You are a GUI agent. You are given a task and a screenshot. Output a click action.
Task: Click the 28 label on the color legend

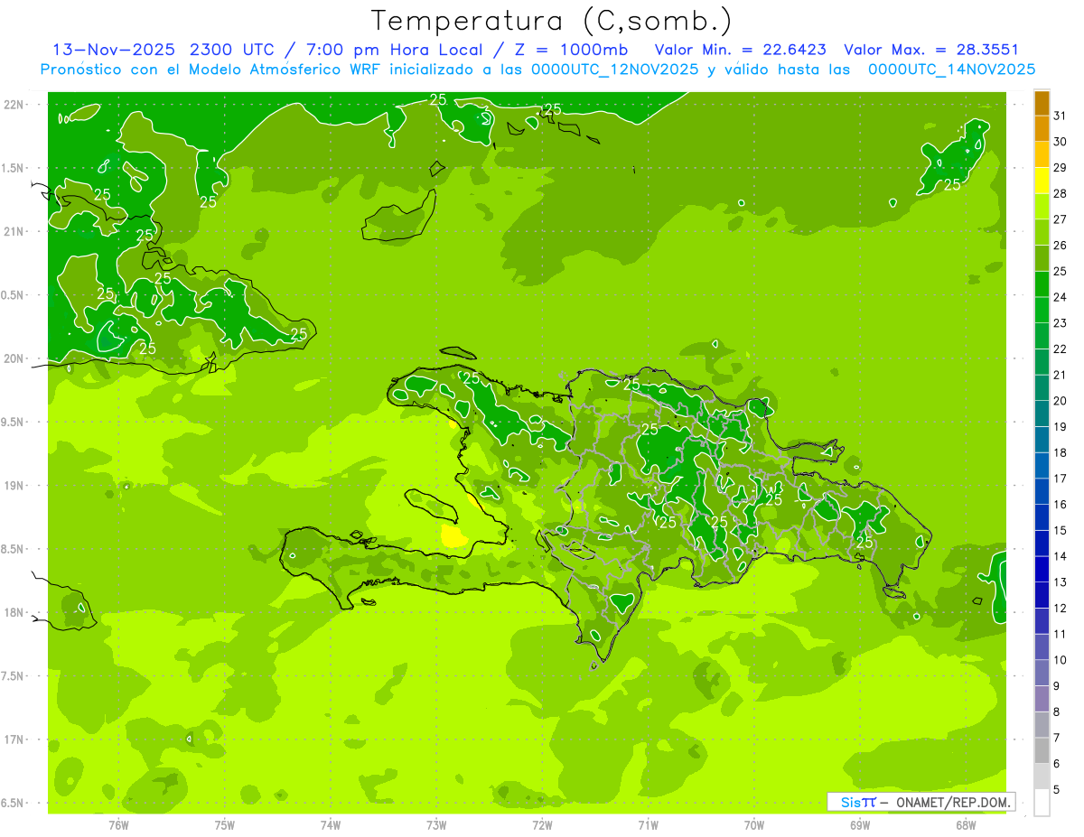click(x=1061, y=194)
